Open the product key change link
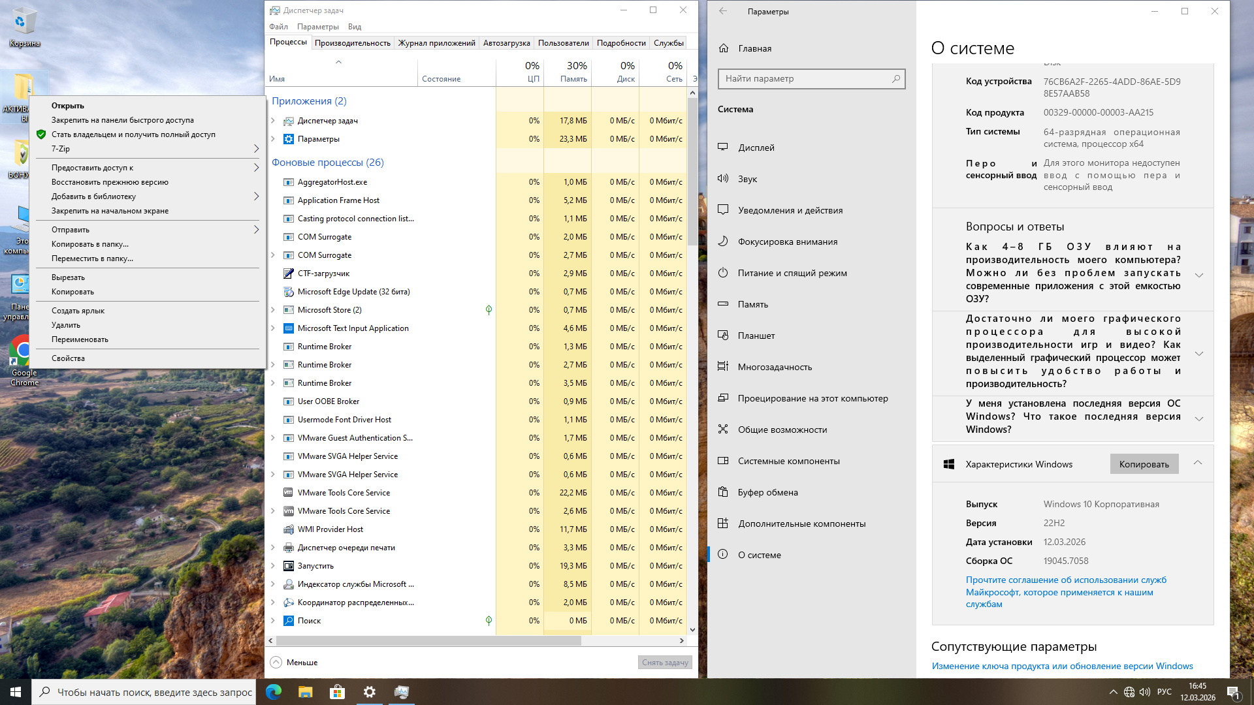The image size is (1254, 705). coord(1062,666)
